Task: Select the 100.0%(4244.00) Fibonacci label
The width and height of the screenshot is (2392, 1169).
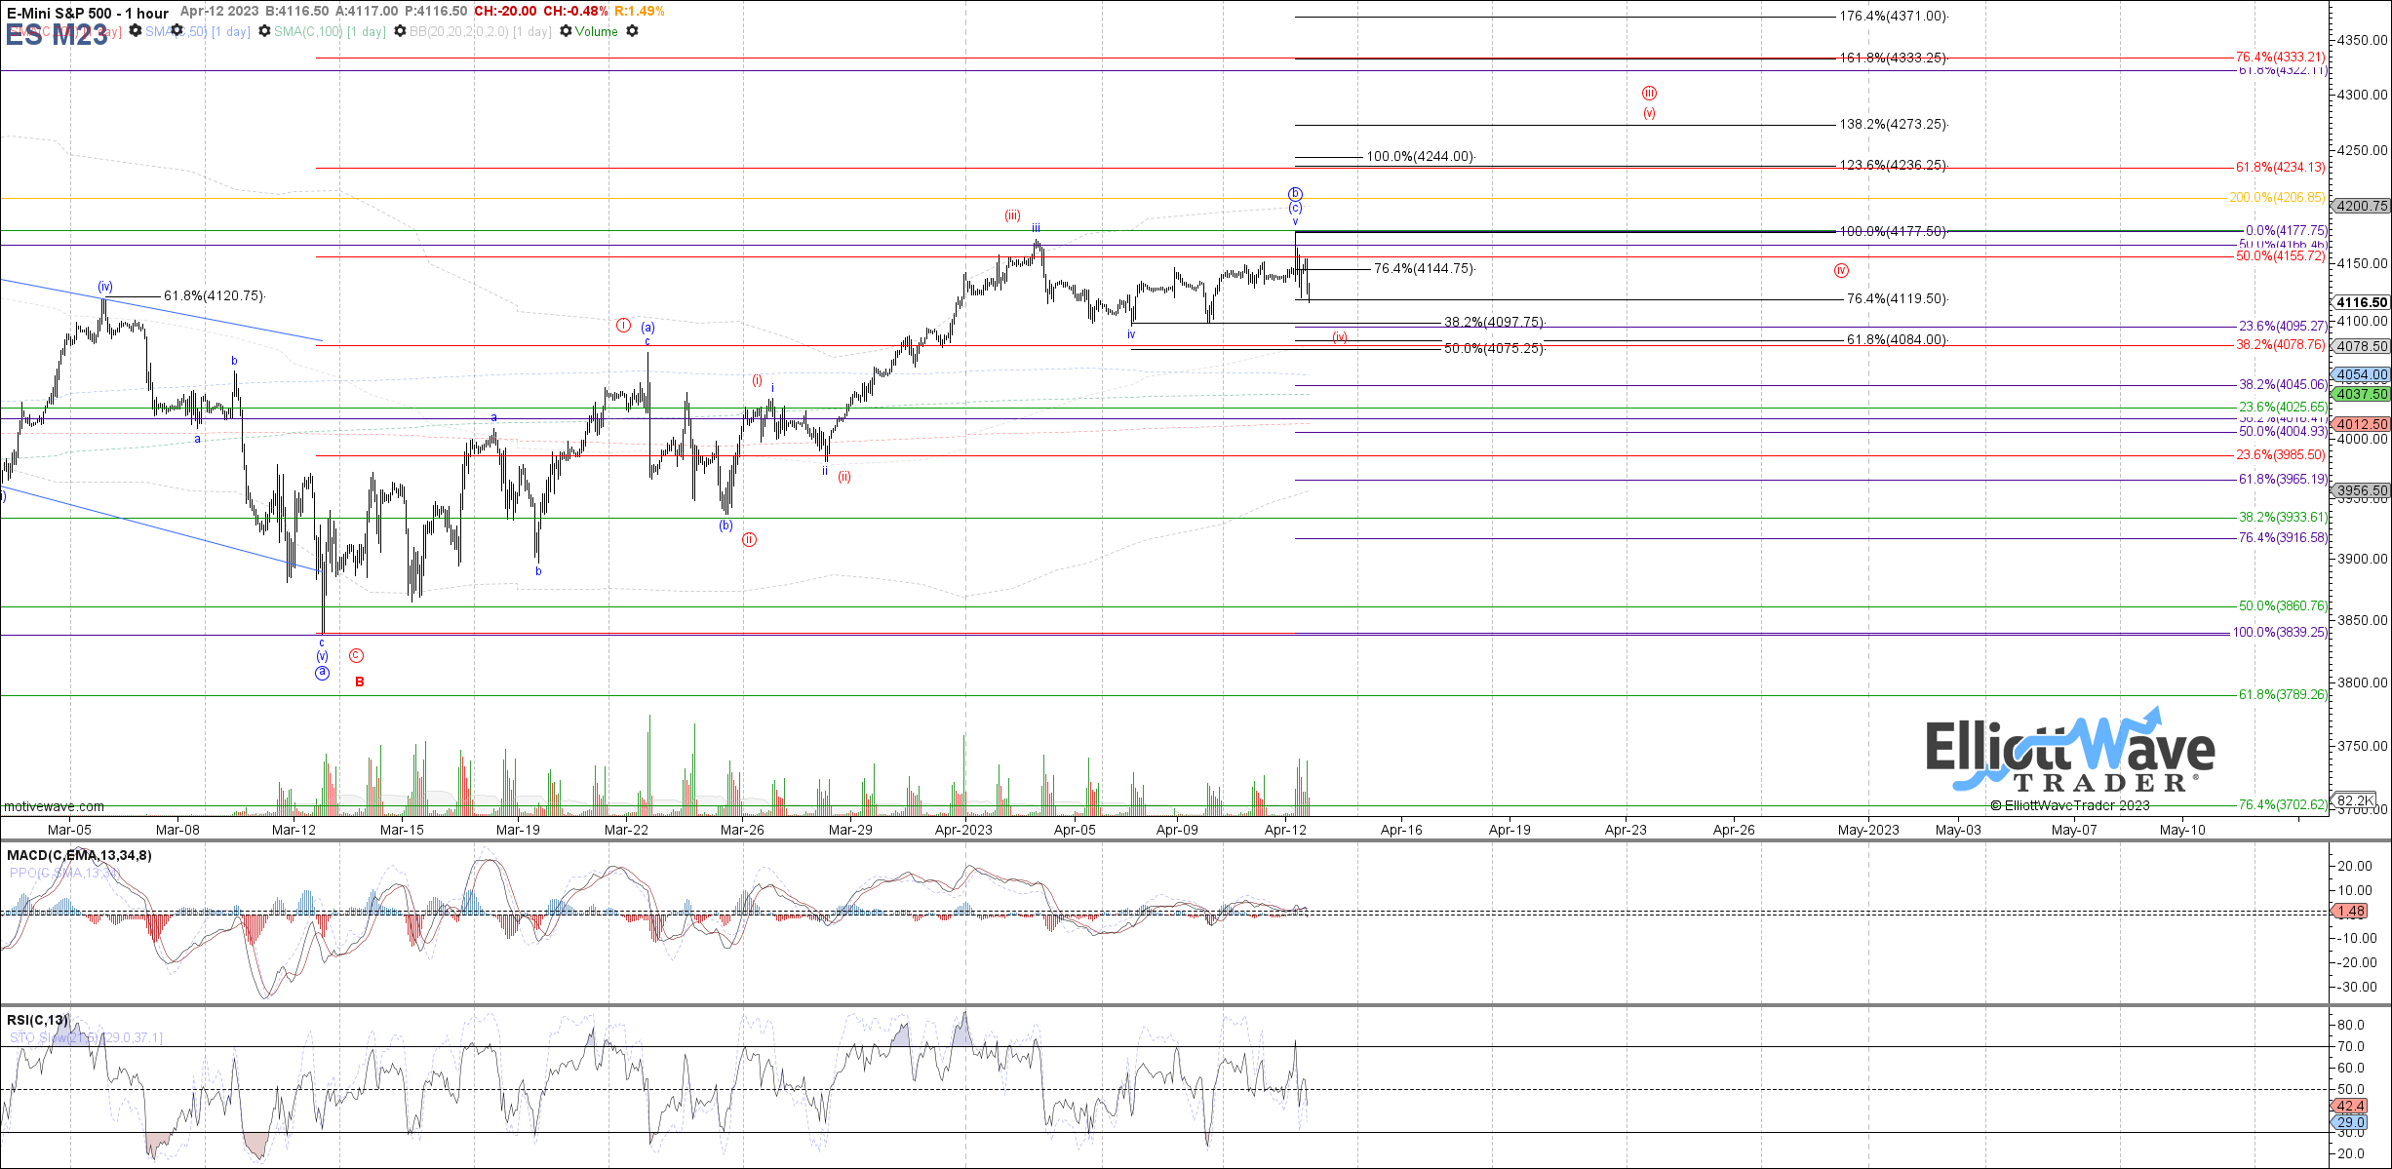Action: click(1421, 156)
